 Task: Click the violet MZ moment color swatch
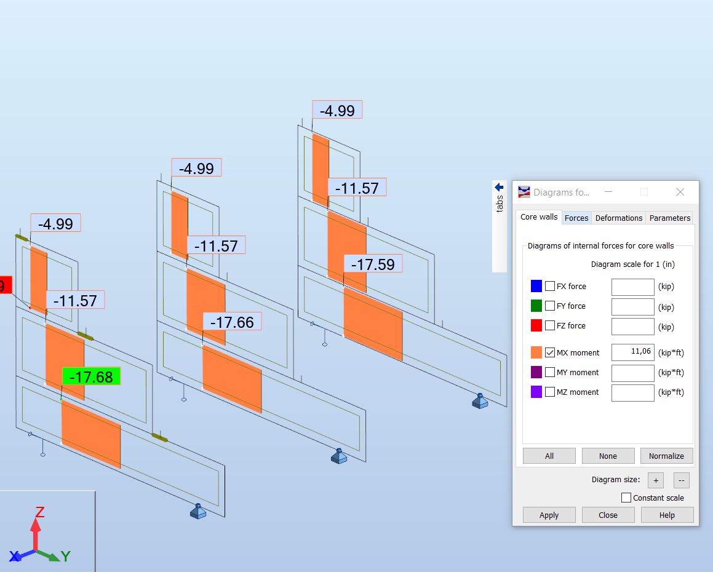[536, 392]
